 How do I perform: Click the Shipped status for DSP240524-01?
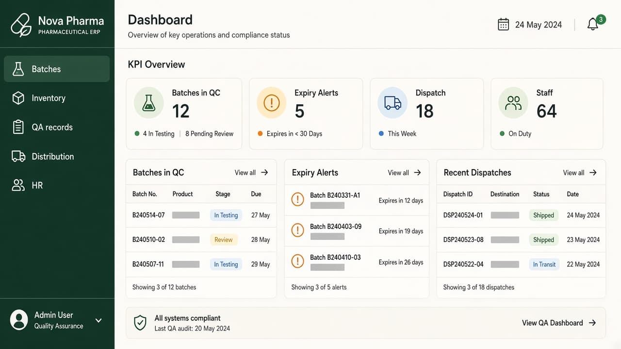pyautogui.click(x=543, y=215)
